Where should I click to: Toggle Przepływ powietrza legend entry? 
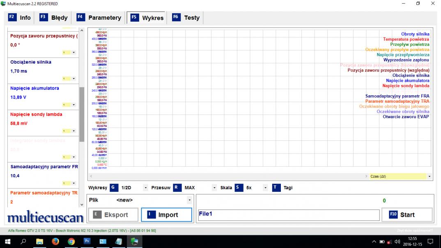click(410, 44)
